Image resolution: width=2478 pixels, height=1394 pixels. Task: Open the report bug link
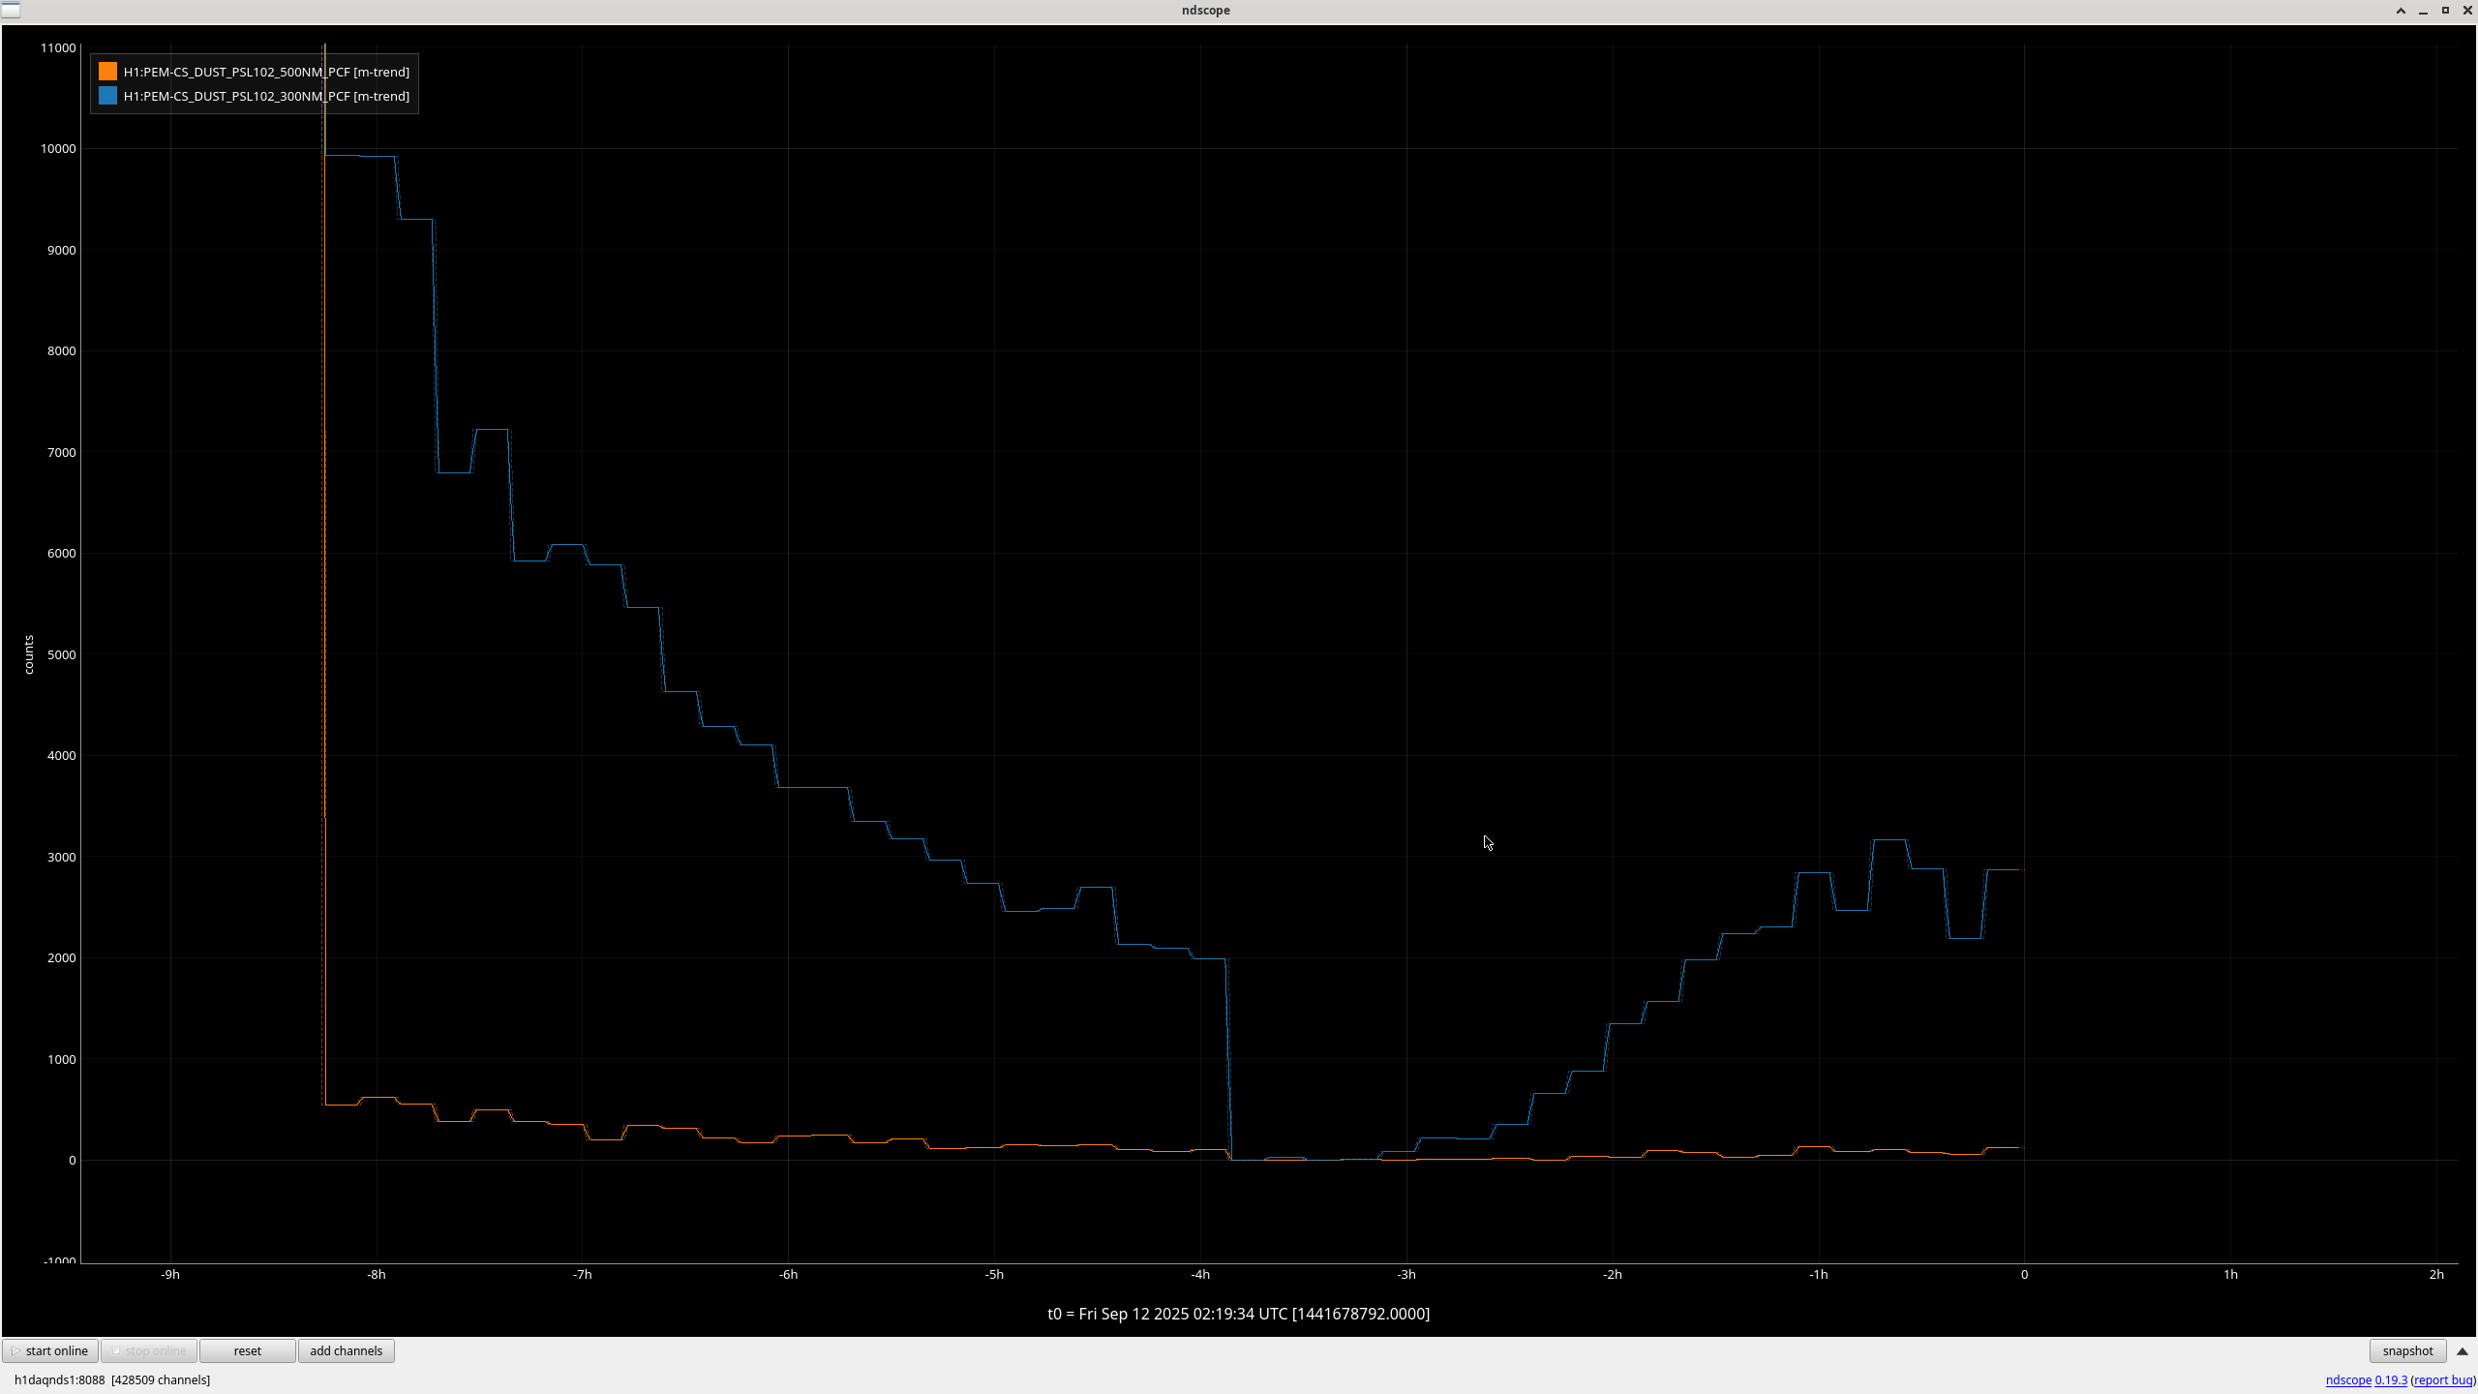point(2442,1379)
